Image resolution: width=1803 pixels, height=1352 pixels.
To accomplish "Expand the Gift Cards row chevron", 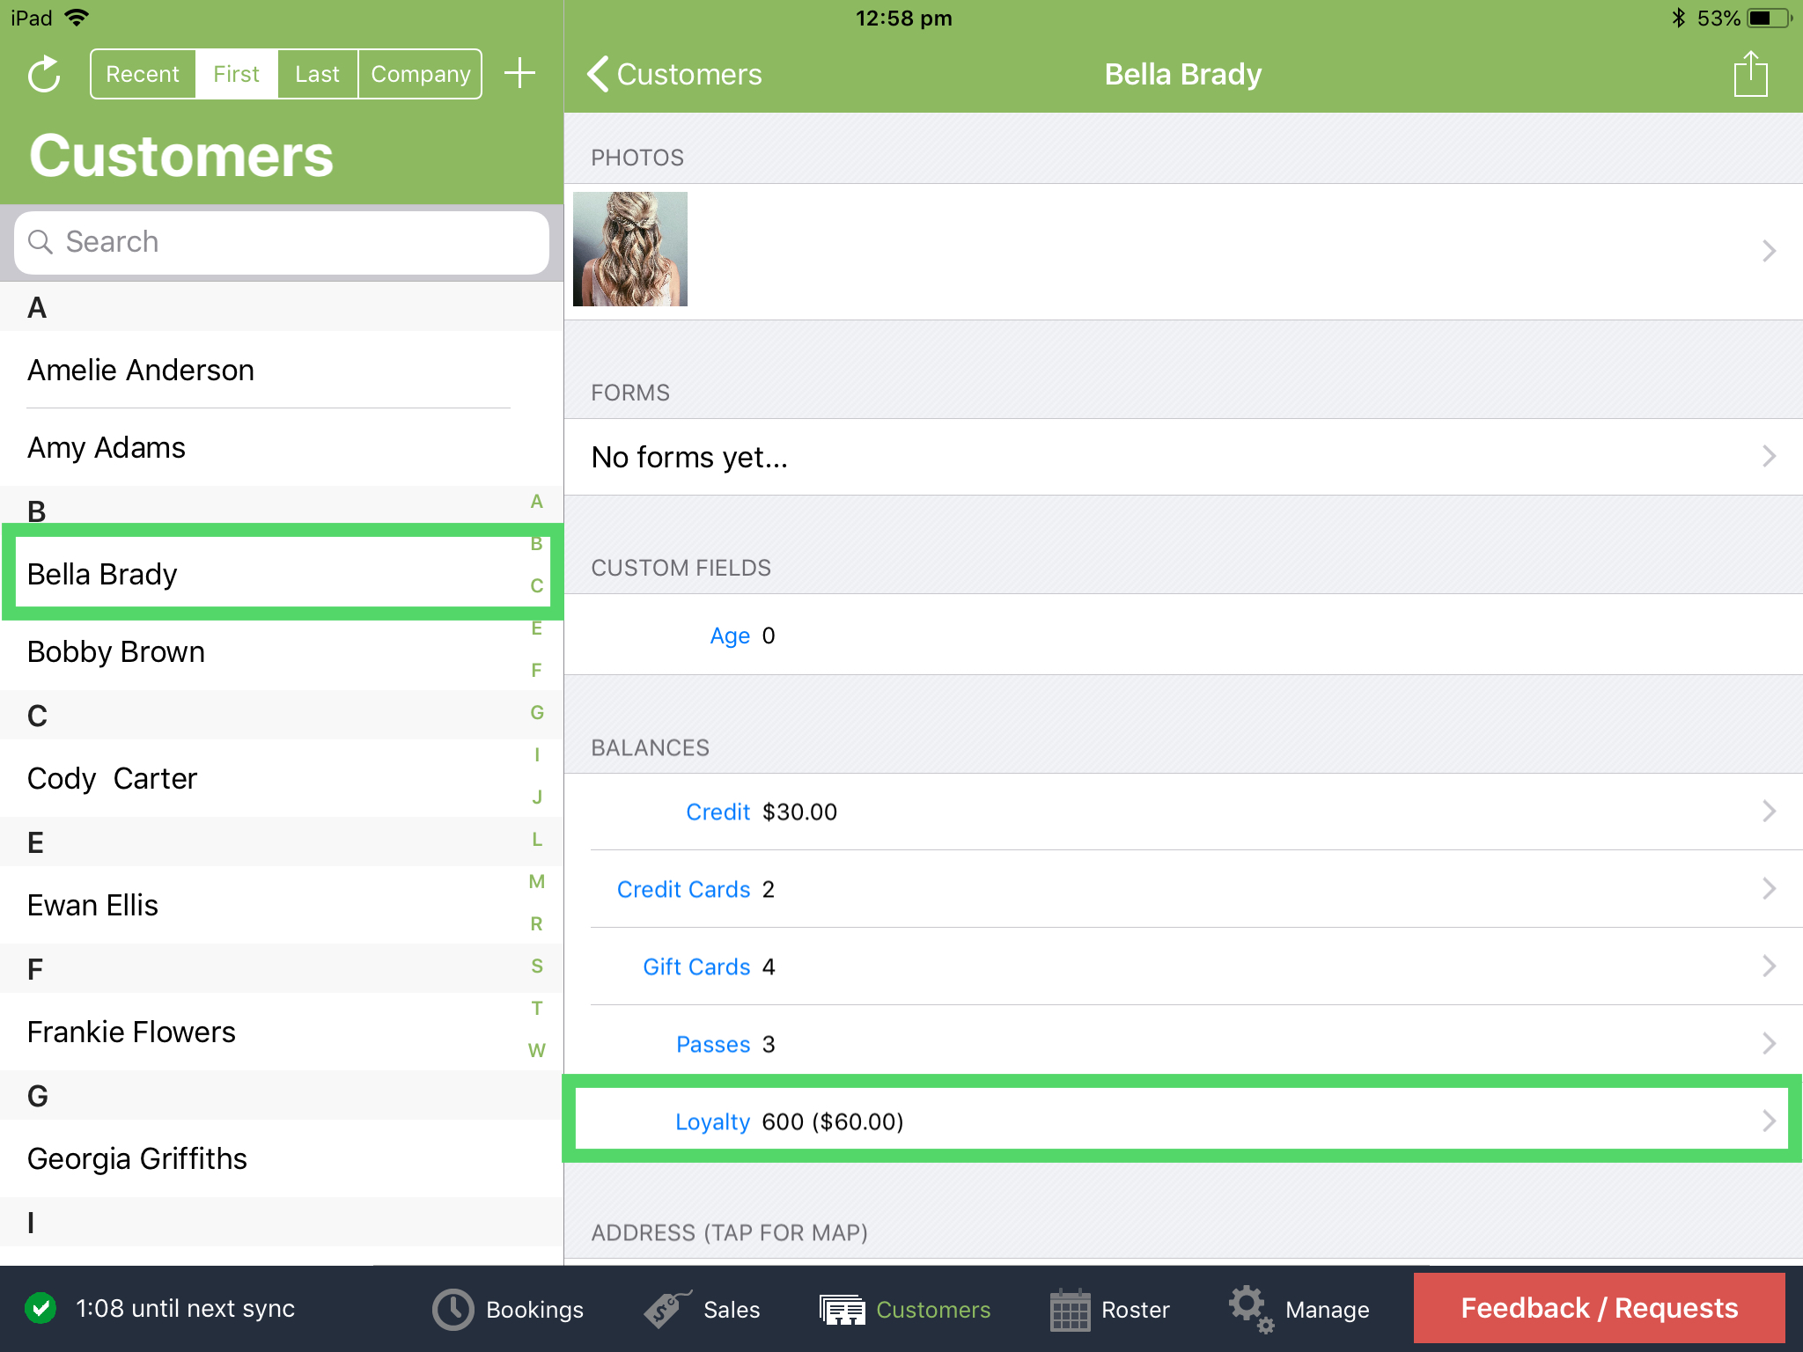I will pos(1769,966).
